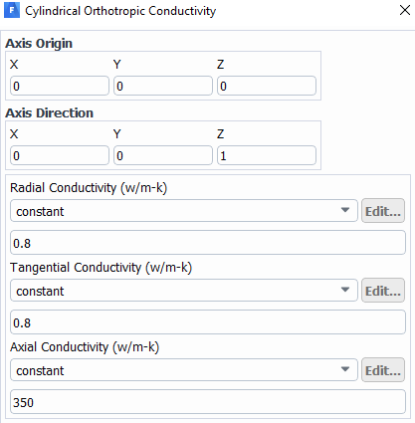415x423 pixels.
Task: Click the Axial Conductivity dropdown arrow
Action: point(345,369)
